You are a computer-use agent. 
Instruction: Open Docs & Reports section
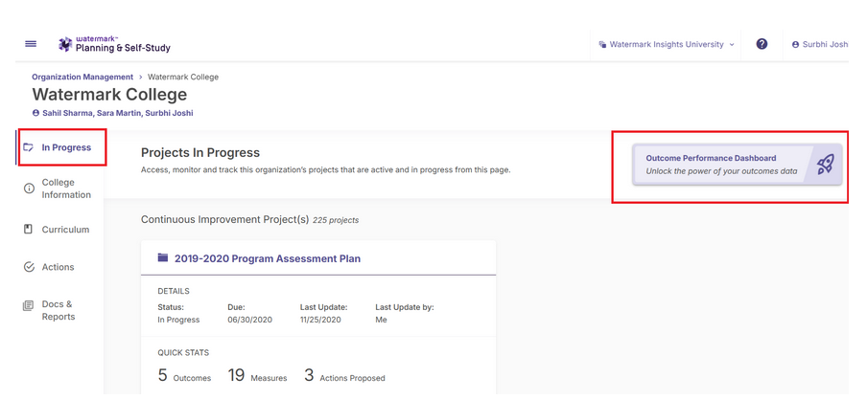tap(60, 311)
